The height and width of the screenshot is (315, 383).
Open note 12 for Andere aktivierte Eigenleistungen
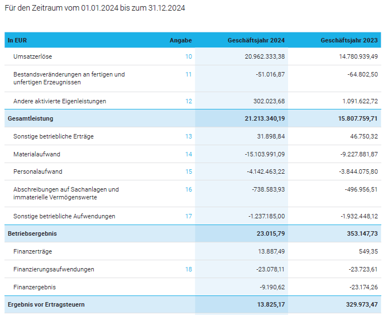[x=188, y=101]
